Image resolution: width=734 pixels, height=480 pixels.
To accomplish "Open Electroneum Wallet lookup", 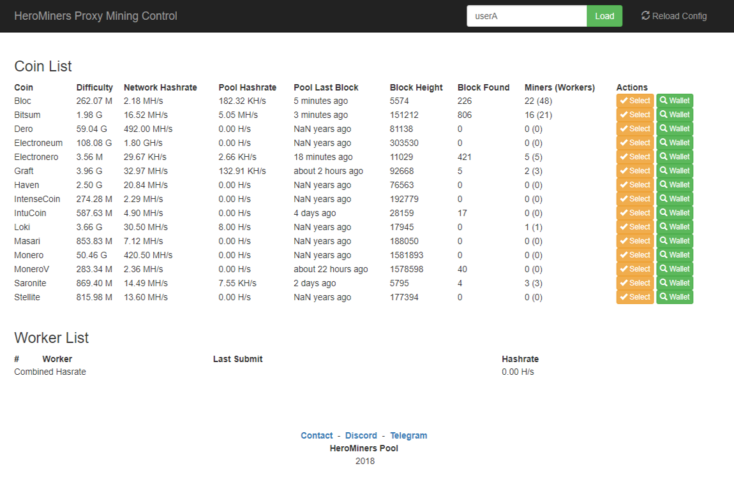I will pyautogui.click(x=675, y=143).
